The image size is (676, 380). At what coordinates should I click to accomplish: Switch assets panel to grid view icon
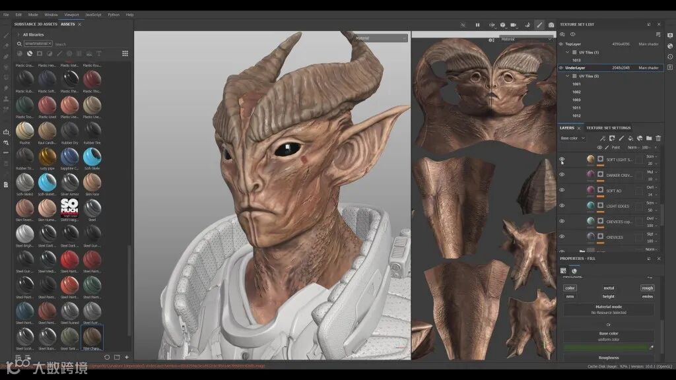click(125, 53)
